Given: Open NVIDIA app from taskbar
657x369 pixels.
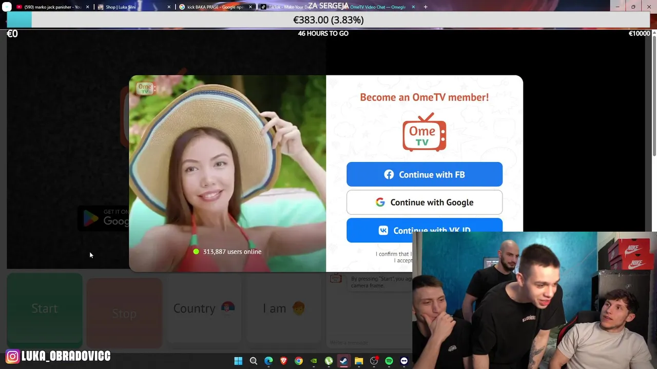Looking at the screenshot, I should coord(314,361).
